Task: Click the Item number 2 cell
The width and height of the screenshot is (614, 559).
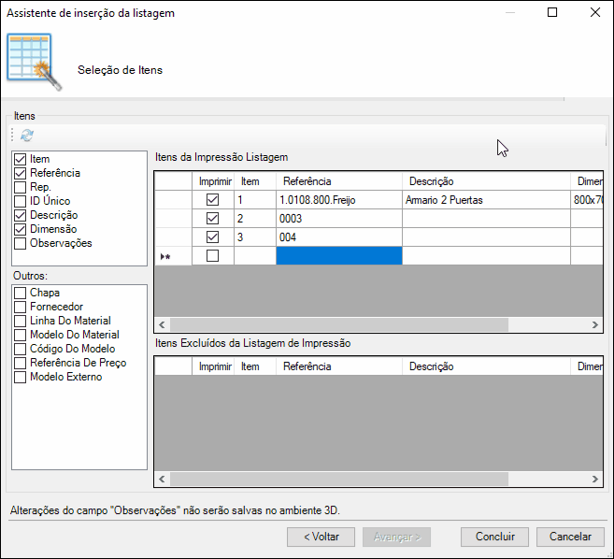Action: coord(255,218)
